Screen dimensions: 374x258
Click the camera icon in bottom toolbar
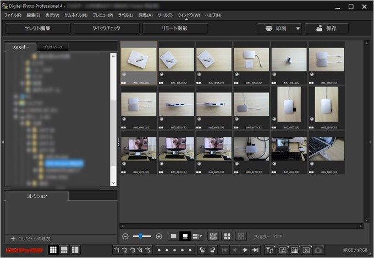pos(318,250)
